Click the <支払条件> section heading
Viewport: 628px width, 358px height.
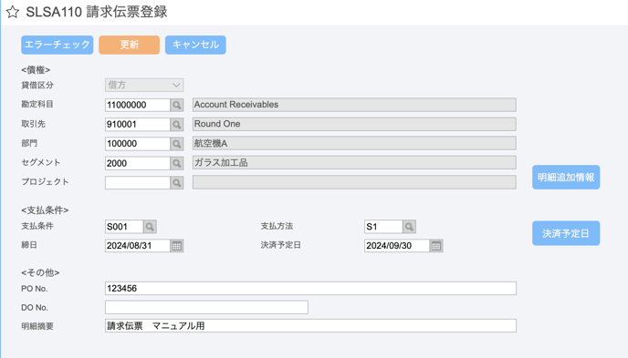tap(45, 210)
